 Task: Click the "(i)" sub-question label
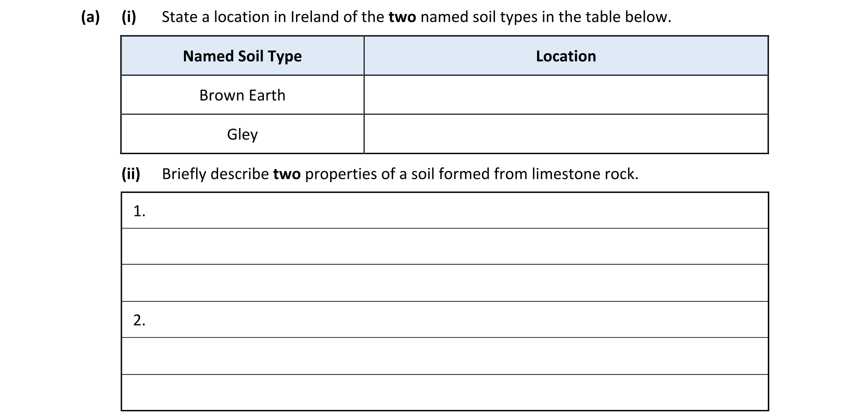coord(129,17)
